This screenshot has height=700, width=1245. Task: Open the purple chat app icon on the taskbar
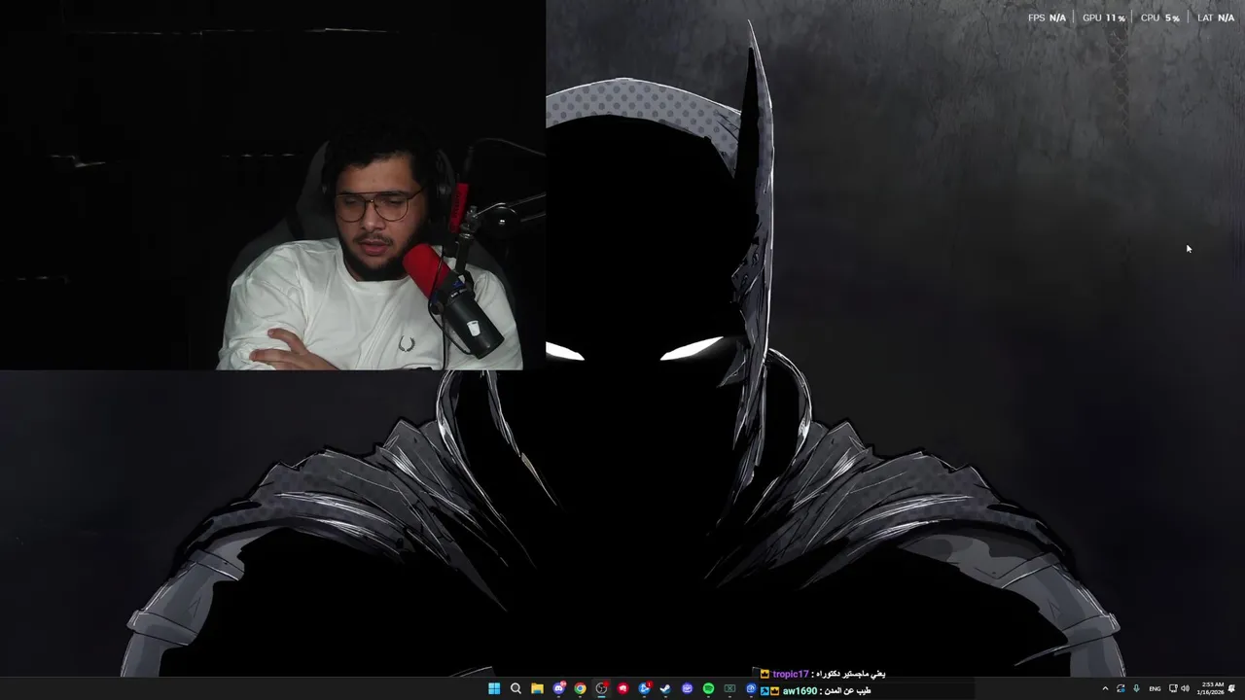[x=687, y=688]
